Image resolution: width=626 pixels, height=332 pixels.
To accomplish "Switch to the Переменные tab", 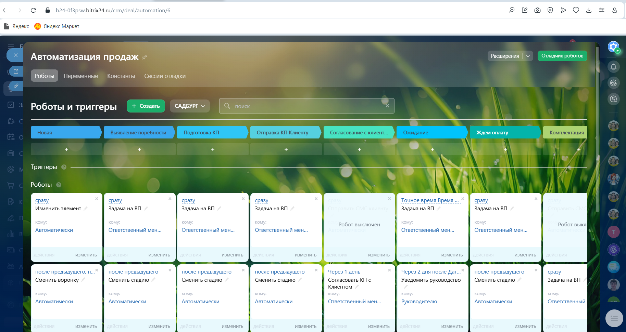I will tap(80, 76).
